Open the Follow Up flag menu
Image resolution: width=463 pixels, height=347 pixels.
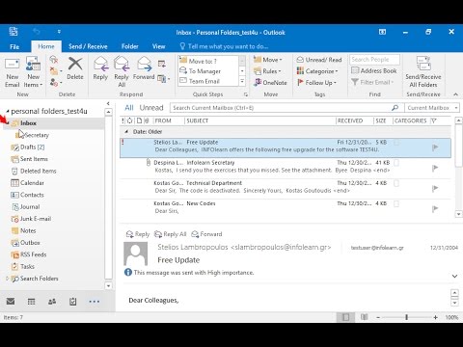(316, 83)
